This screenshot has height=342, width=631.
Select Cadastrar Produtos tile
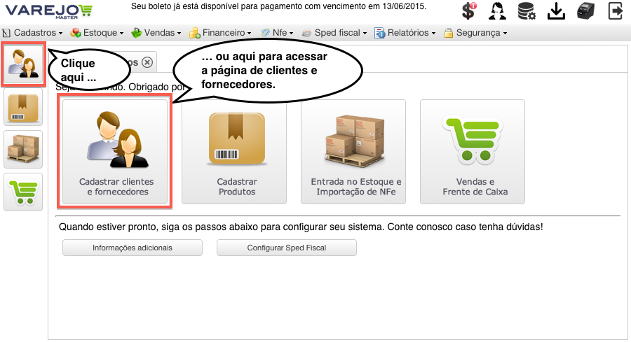click(x=234, y=152)
